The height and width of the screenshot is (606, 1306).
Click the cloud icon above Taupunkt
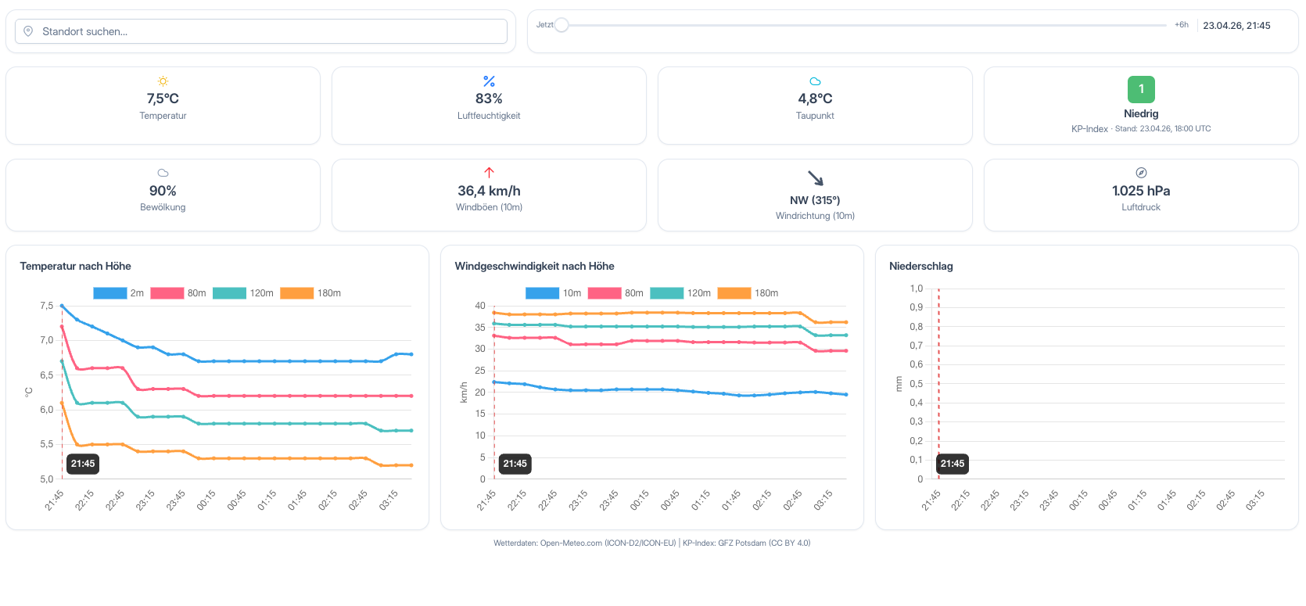click(x=815, y=81)
